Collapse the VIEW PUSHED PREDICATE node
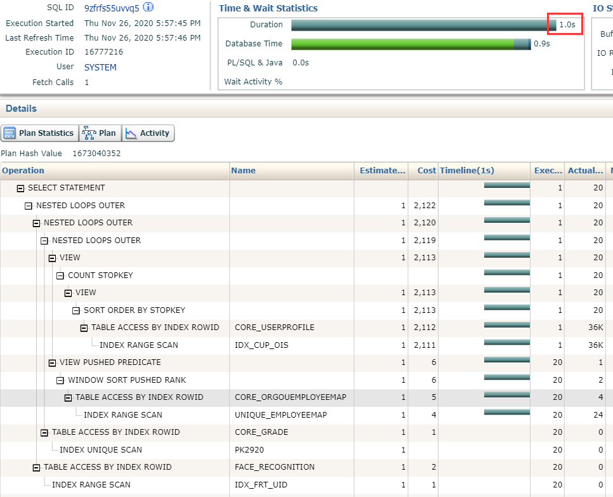The width and height of the screenshot is (613, 497). [x=52, y=362]
